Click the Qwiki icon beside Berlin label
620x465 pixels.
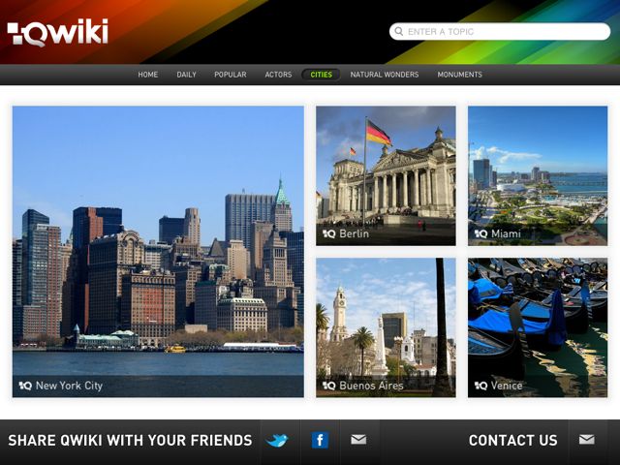coord(329,233)
